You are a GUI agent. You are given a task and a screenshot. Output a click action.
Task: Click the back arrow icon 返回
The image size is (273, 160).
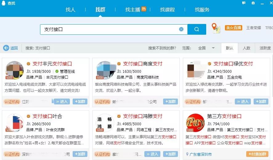[x=6, y=48]
